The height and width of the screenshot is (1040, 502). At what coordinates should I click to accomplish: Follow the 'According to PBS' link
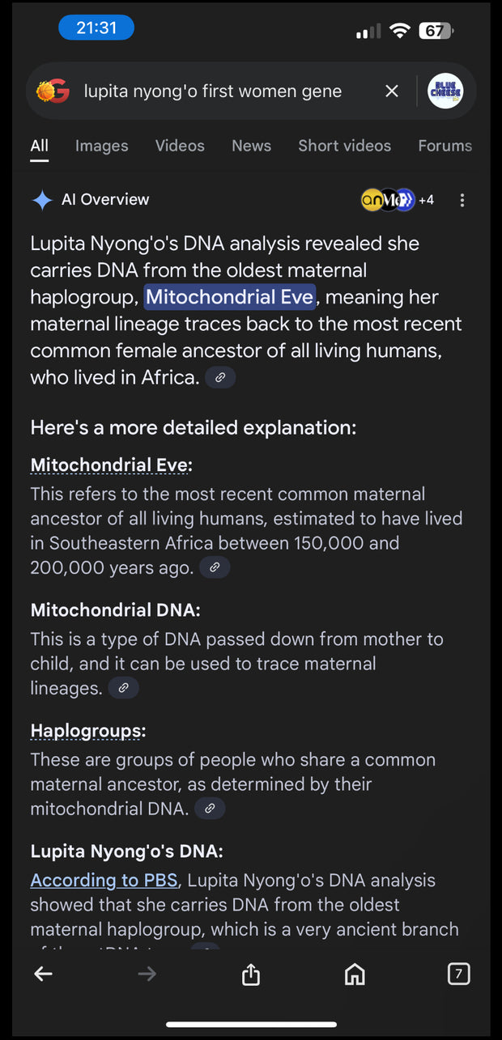tap(104, 880)
